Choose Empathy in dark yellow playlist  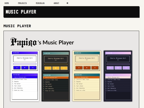pyautogui.click(x=56, y=82)
